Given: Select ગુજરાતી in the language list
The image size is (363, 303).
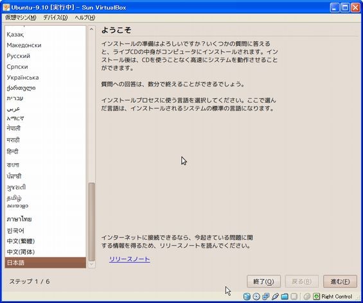Looking at the screenshot, I should (46, 187).
